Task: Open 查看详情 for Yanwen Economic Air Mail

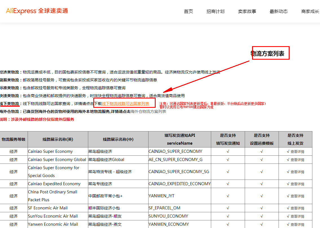Action: pyautogui.click(x=297, y=224)
